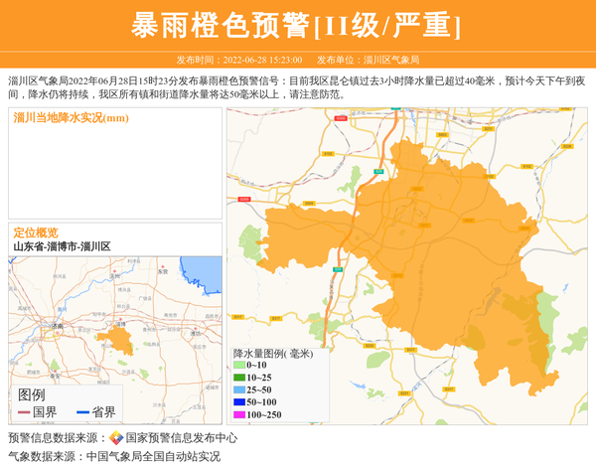This screenshot has height=468, width=596.
Task: Click the National Warning Center logo icon
Action: click(x=115, y=438)
